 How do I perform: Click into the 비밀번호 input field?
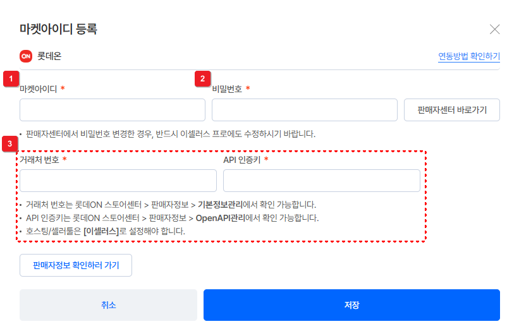304,110
